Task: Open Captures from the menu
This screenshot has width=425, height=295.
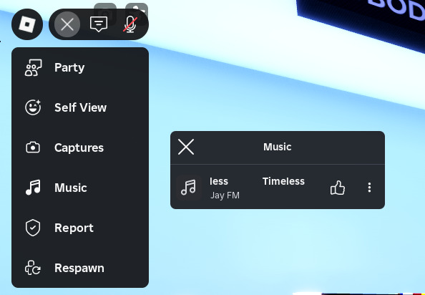Action: (x=80, y=147)
